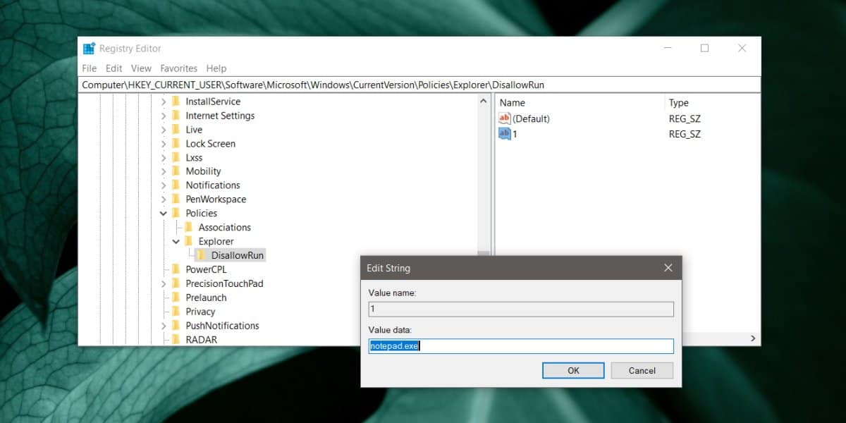
Task: Cancel the Edit String dialog
Action: (x=642, y=370)
